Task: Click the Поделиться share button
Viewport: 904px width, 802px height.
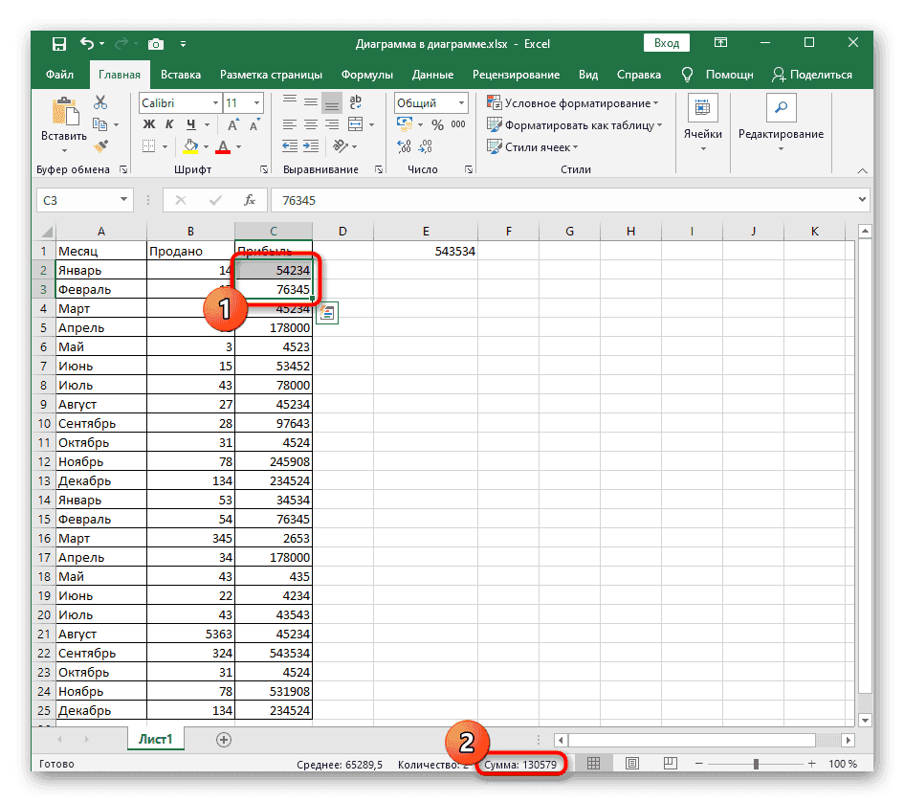Action: tap(812, 75)
